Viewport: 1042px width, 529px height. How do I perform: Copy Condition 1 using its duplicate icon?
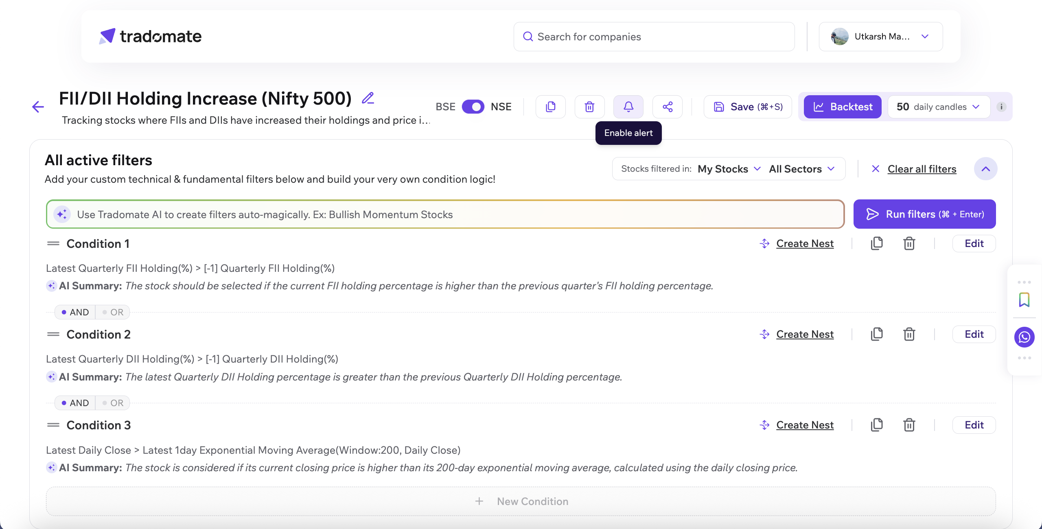tap(876, 243)
